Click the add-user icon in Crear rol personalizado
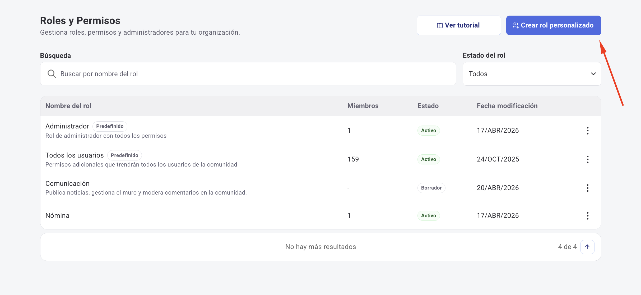The width and height of the screenshot is (641, 295). click(515, 25)
